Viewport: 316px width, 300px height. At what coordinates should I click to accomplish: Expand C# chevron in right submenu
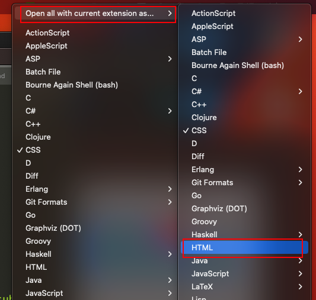(300, 92)
